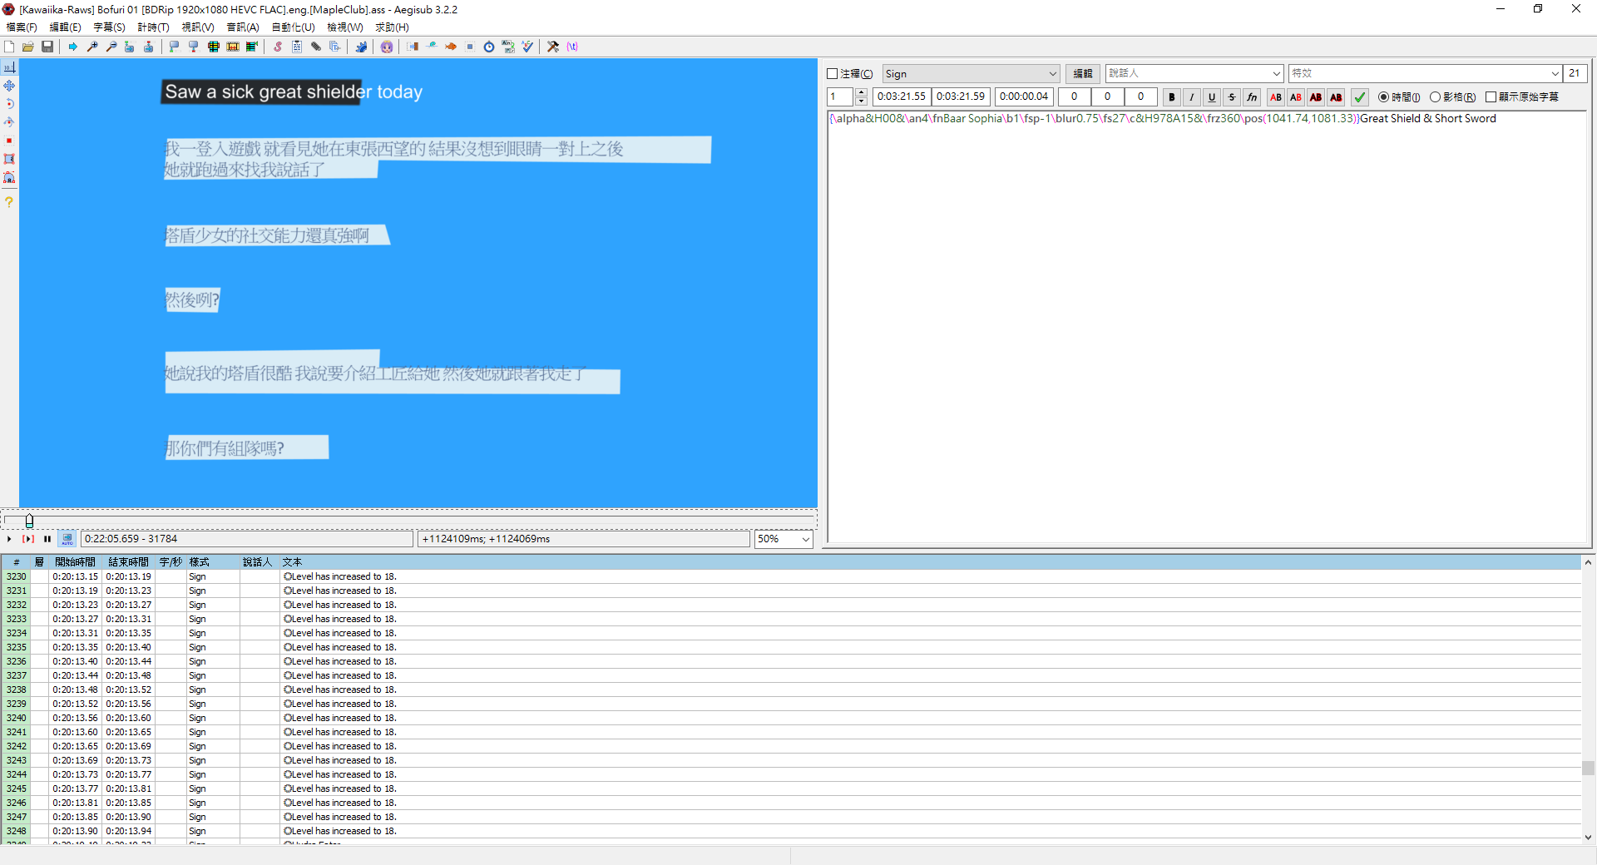Open the 說話人 actor dropdown

[1194, 74]
